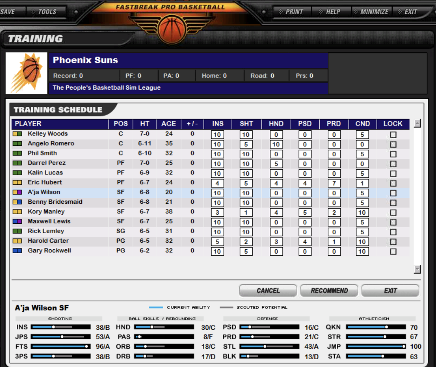Click Minimize in the top bar
436x367 pixels.
(x=371, y=12)
